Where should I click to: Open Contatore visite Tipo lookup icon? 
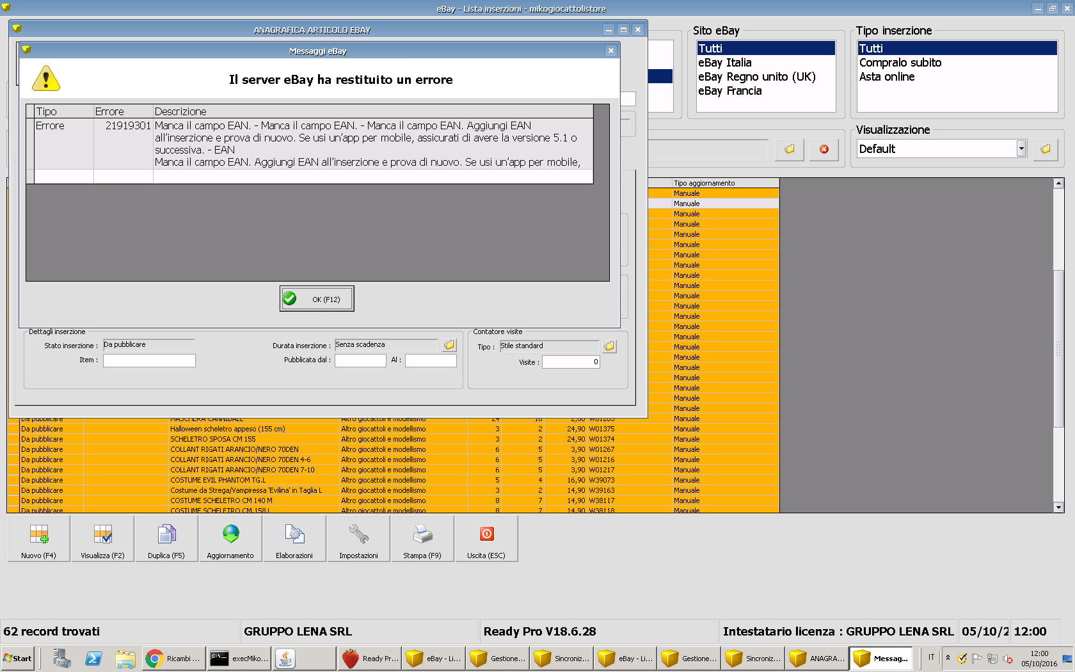click(x=609, y=346)
